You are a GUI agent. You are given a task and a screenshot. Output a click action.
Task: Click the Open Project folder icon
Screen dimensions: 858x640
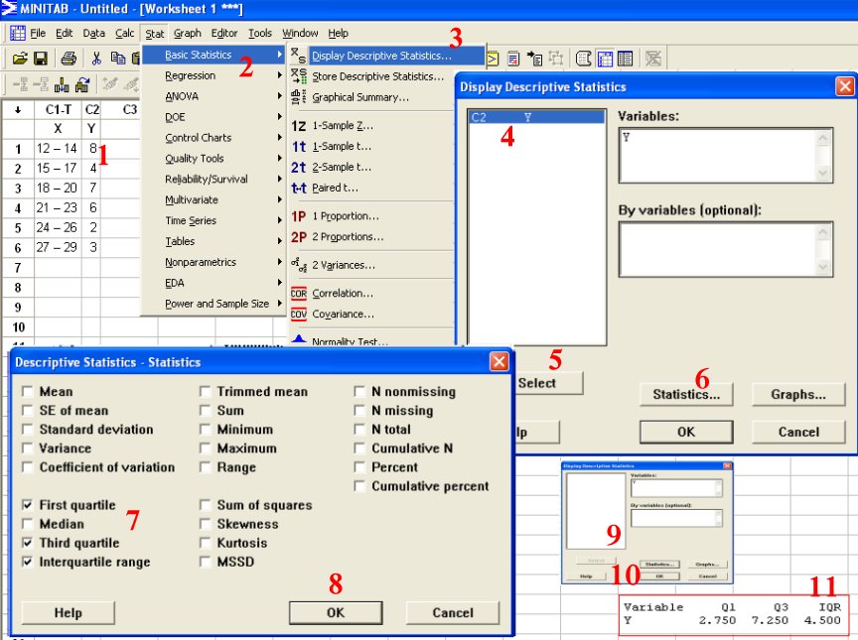[20, 58]
